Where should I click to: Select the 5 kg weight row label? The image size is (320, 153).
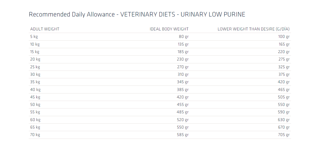pos(34,37)
